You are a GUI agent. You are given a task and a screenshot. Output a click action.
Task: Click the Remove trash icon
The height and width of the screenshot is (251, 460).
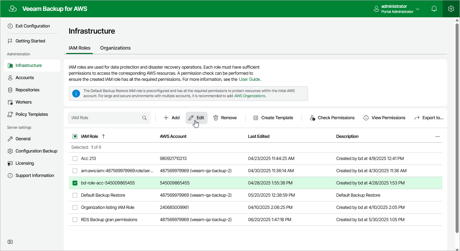coord(216,118)
